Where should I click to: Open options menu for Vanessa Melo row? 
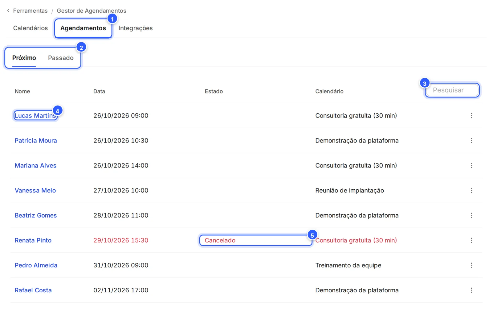[x=471, y=191]
